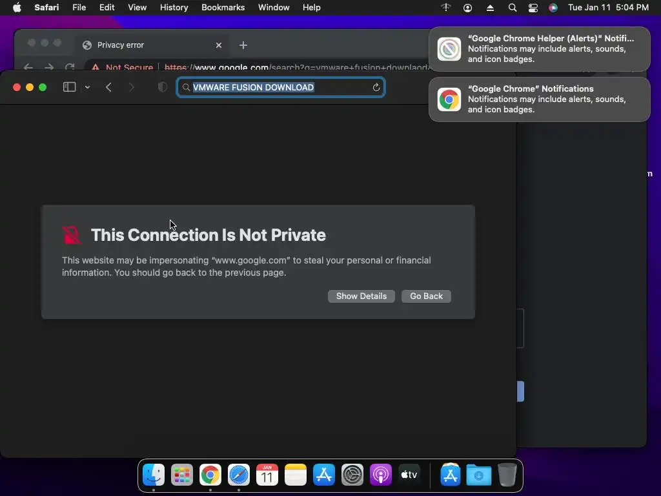661x496 pixels.
Task: Open sidebar options dropdown chevron
Action: point(87,87)
